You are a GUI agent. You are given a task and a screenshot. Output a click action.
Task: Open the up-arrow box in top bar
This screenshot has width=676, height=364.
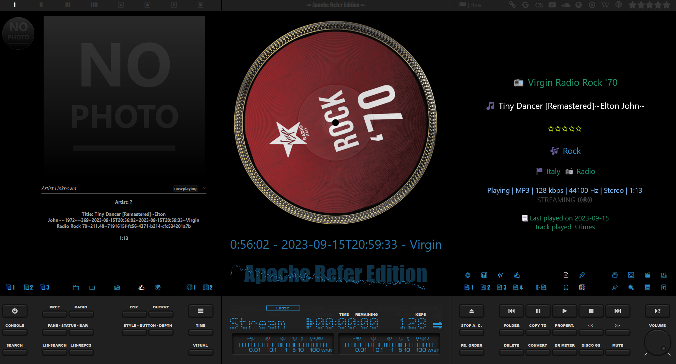click(x=121, y=5)
